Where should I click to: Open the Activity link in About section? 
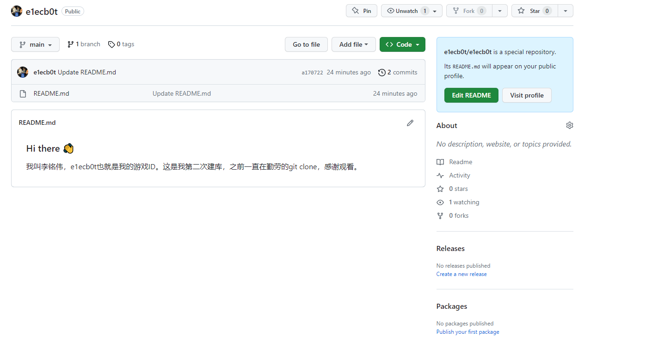tap(453, 175)
